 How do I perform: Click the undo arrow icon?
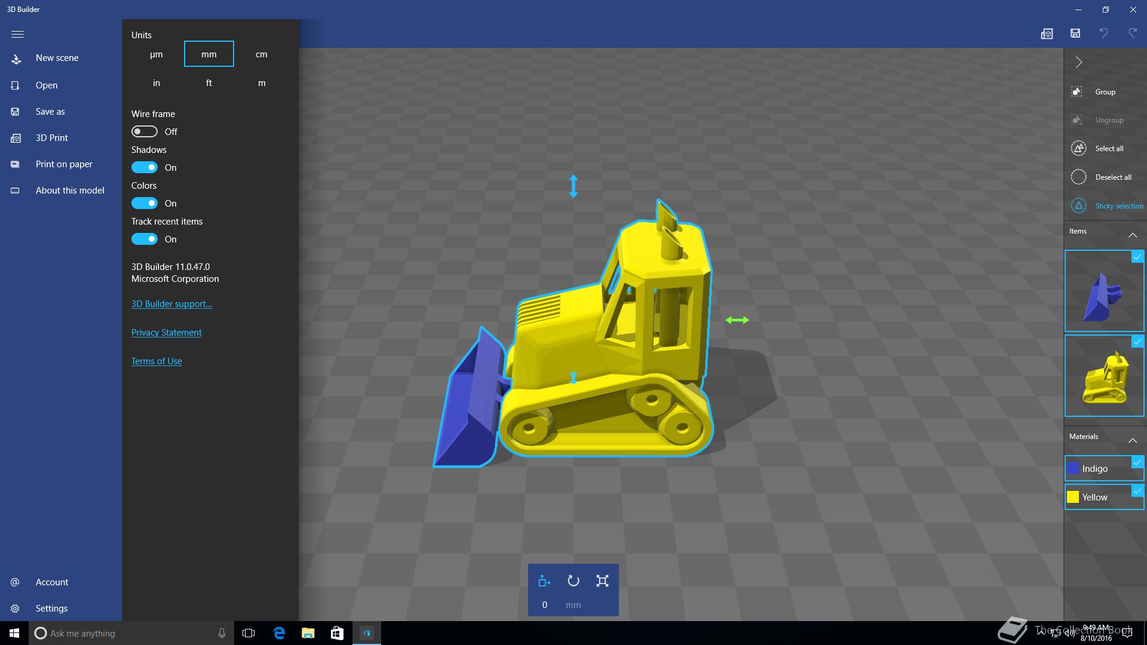(1104, 33)
